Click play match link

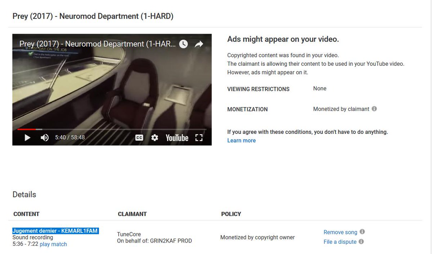click(x=53, y=244)
